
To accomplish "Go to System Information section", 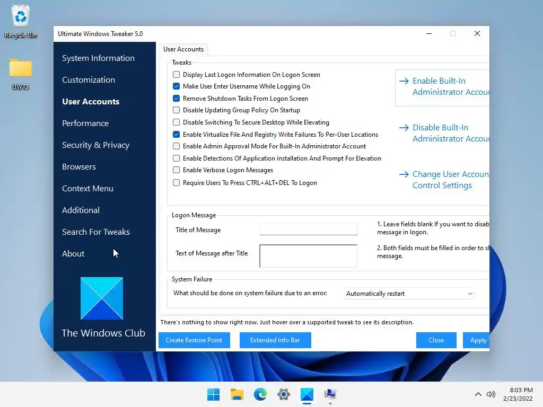I will coord(98,58).
